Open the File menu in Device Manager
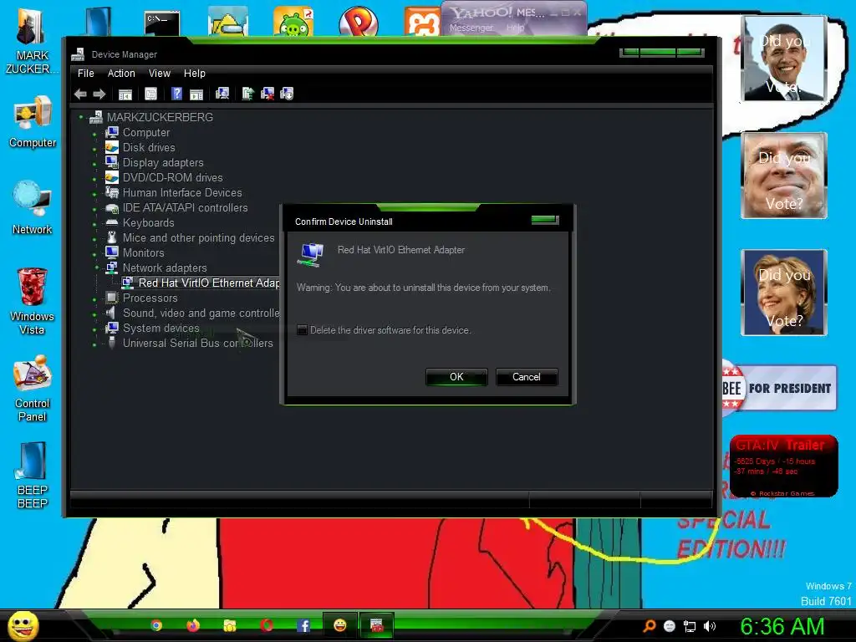 (x=86, y=74)
